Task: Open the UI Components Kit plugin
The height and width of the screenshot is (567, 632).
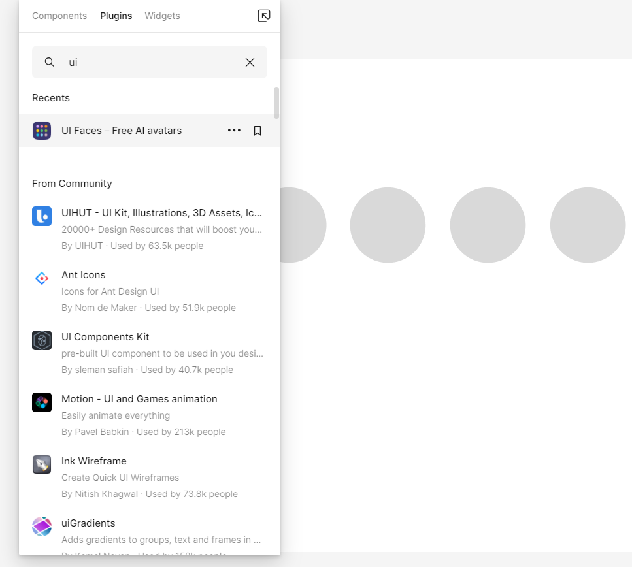Action: 150,353
